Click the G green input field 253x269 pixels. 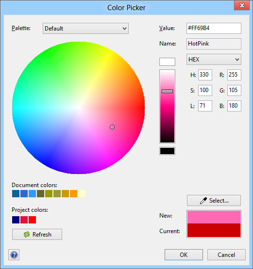[234, 90]
